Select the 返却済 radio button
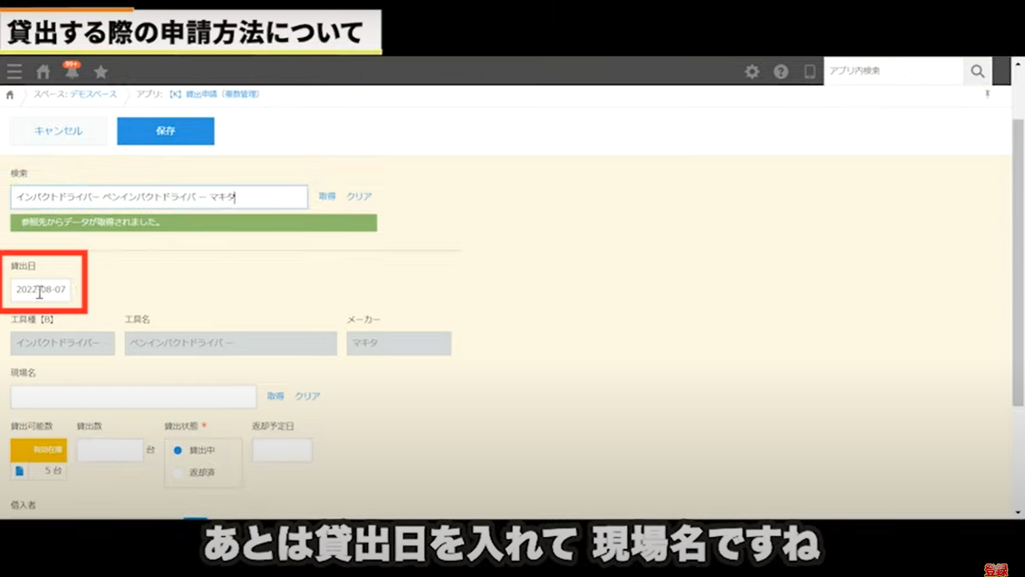Image resolution: width=1025 pixels, height=577 pixels. tap(177, 472)
